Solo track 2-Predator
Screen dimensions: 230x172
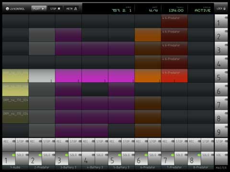(x=49, y=158)
